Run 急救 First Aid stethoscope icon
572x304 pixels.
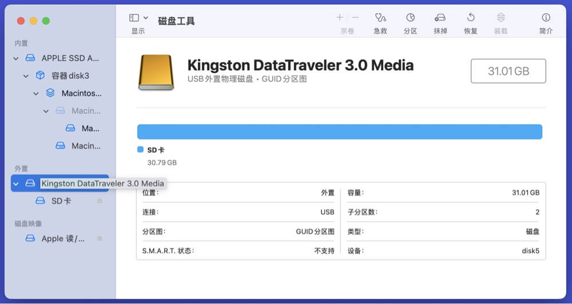[x=380, y=17]
